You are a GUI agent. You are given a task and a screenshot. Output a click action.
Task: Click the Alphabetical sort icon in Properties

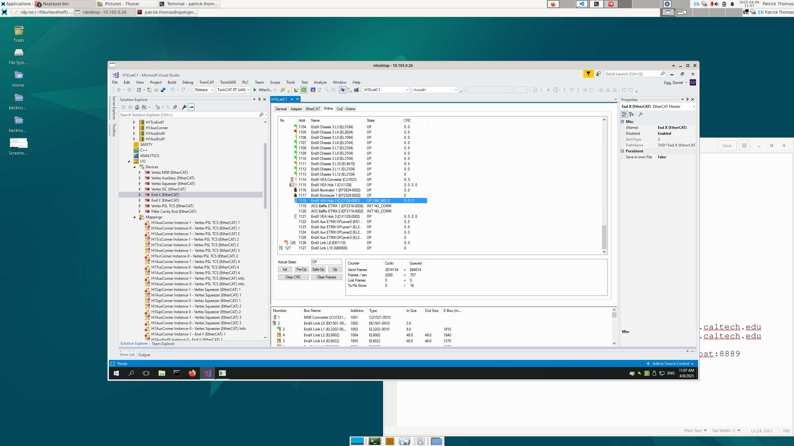(x=631, y=114)
